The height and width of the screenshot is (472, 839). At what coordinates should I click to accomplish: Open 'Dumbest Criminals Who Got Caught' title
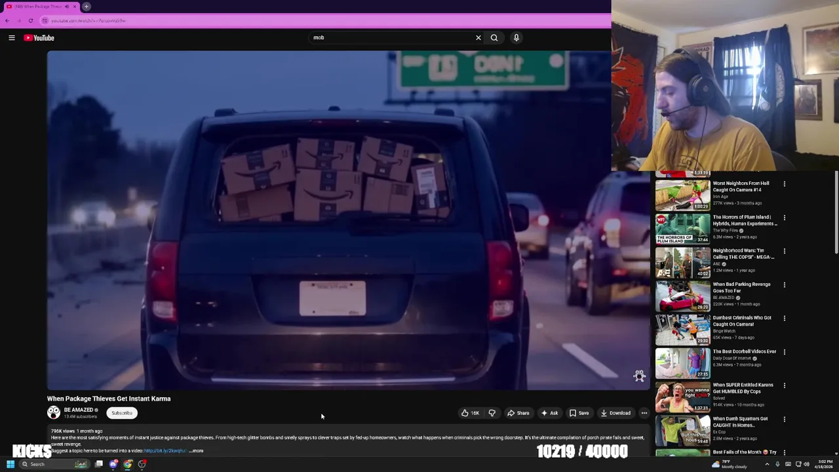click(742, 321)
